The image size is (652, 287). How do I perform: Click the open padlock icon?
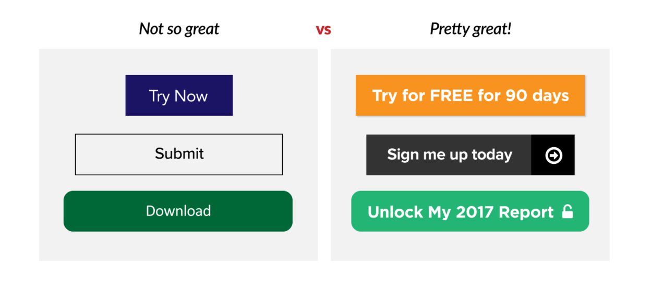point(568,211)
